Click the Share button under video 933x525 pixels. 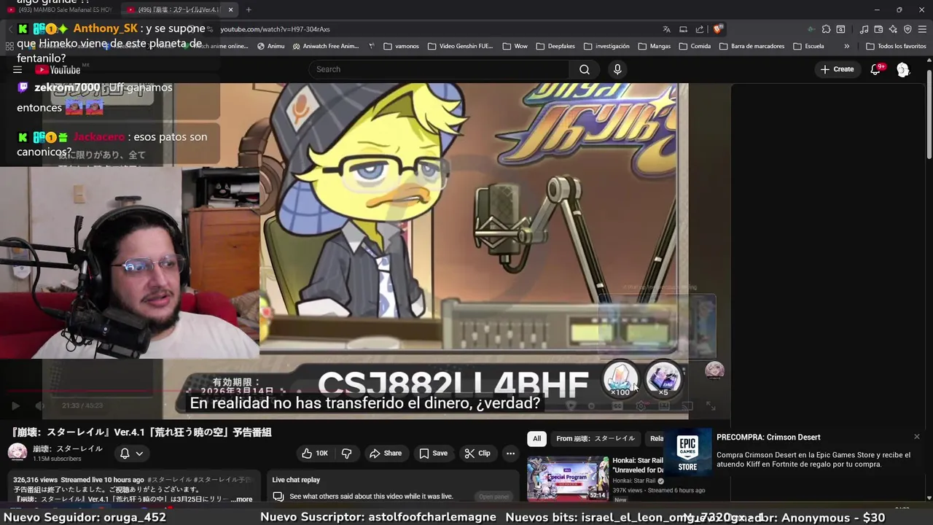386,454
